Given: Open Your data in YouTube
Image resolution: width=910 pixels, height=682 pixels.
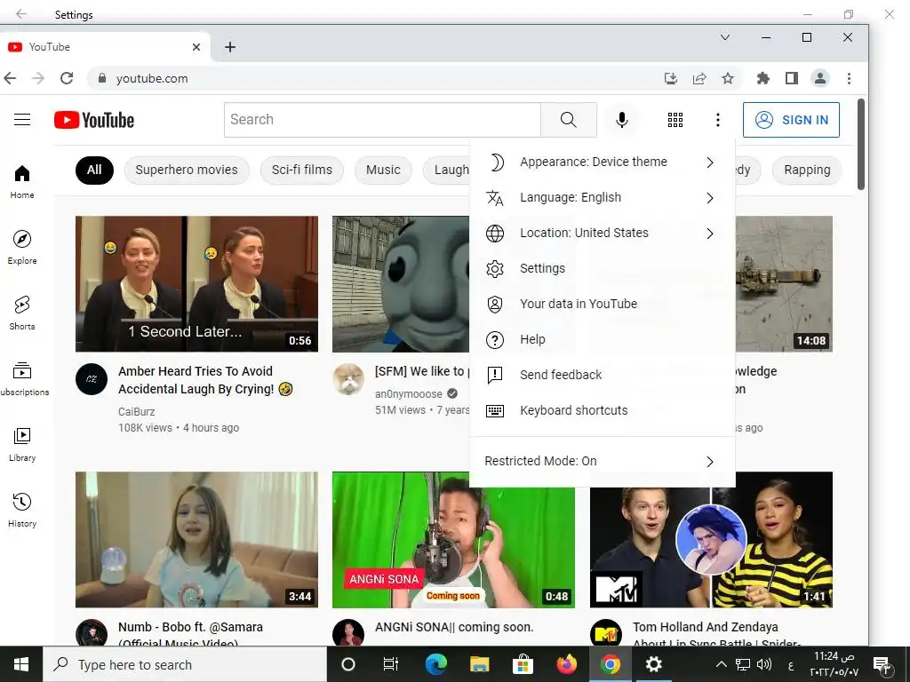Looking at the screenshot, I should 603,304.
